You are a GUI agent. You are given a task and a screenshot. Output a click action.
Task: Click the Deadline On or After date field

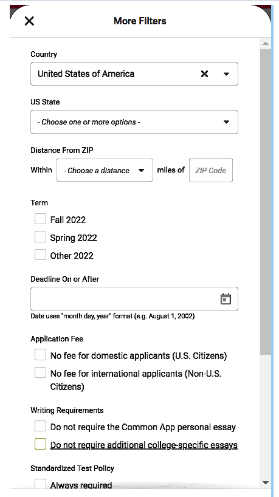134,299
